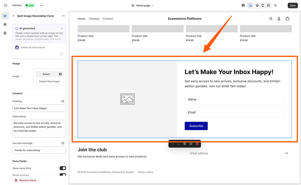Open more options beside Split Image Newsletter Form
Image resolution: width=301 pixels, height=185 pixels.
point(63,16)
